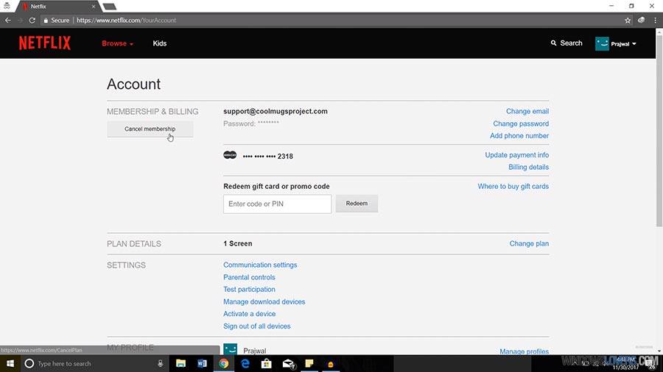This screenshot has height=372, width=663.
Task: Click the browser extension icon beside the star
Action: pos(642,21)
